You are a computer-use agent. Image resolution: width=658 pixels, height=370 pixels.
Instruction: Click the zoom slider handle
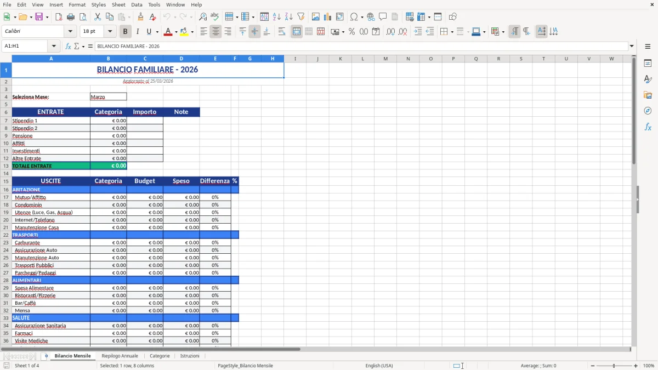click(x=614, y=366)
